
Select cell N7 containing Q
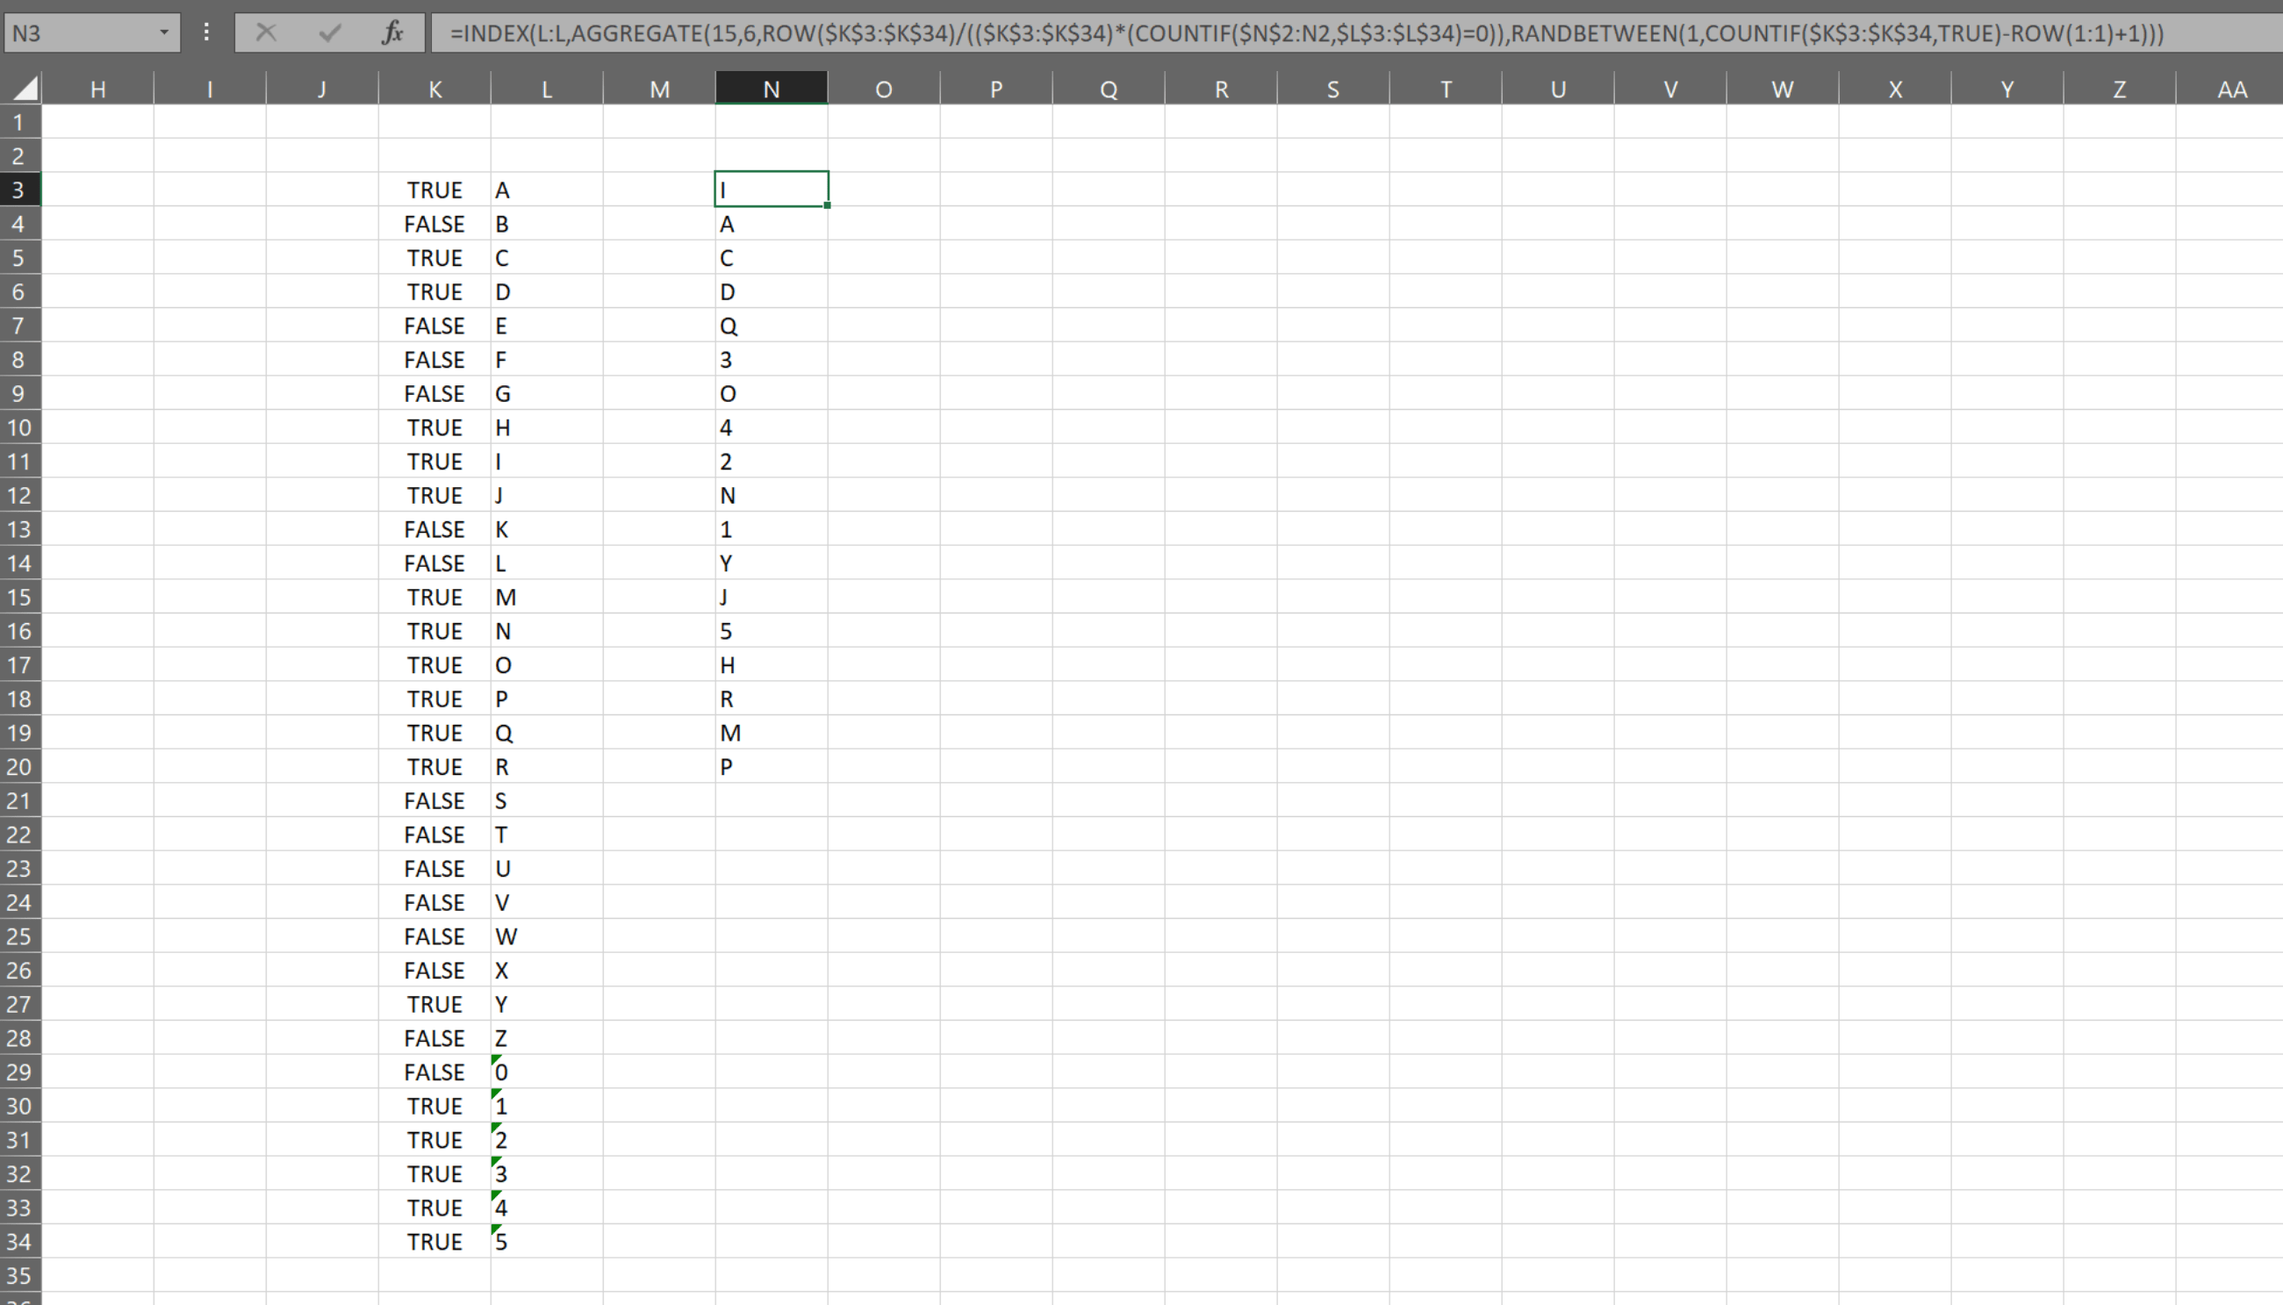[771, 326]
